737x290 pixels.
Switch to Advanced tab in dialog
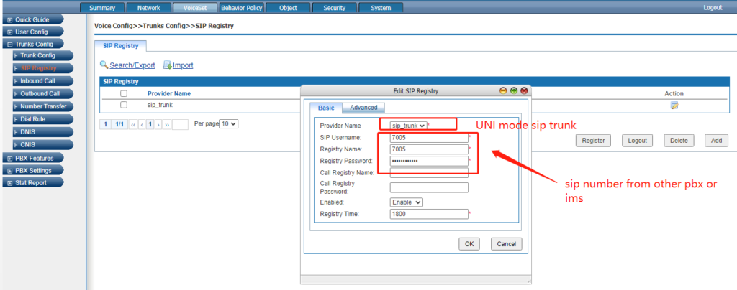pos(363,108)
